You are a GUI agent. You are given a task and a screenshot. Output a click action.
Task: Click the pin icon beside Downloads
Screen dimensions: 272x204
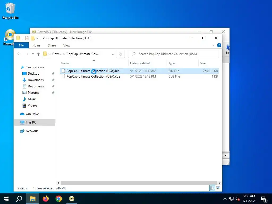pyautogui.click(x=53, y=80)
